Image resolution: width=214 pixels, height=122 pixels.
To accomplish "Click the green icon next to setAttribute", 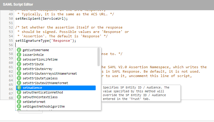I will tap(19, 64).
